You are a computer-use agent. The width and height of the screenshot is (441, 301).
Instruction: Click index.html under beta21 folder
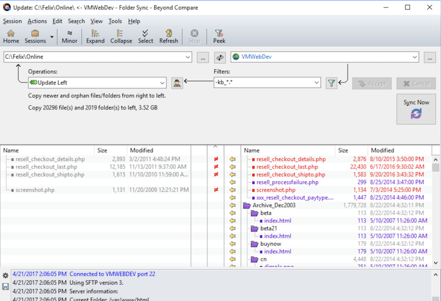tap(278, 236)
